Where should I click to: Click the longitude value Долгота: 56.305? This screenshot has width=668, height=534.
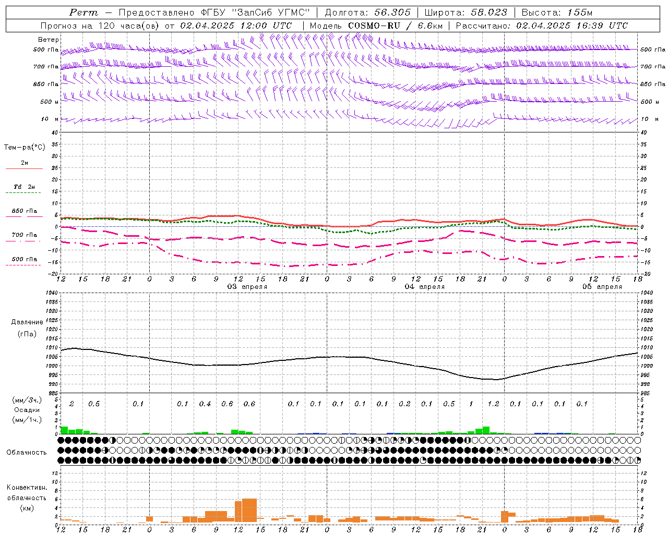click(x=368, y=13)
